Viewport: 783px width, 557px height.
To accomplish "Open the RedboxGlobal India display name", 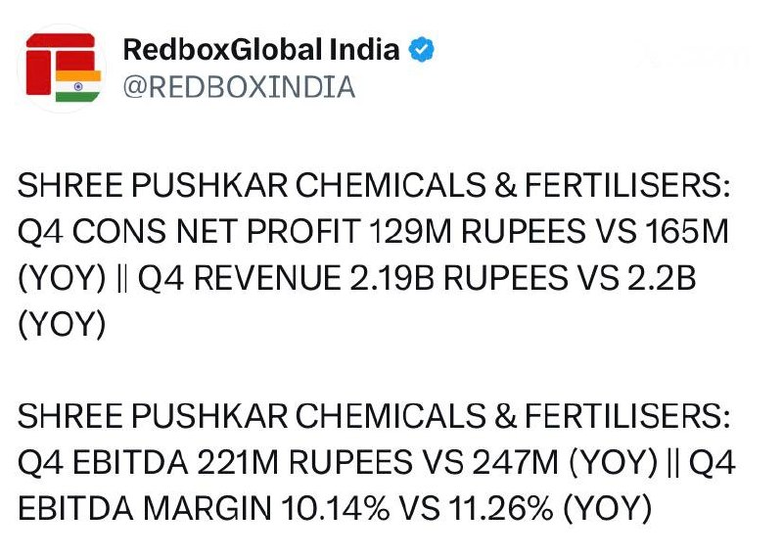I will (x=261, y=49).
